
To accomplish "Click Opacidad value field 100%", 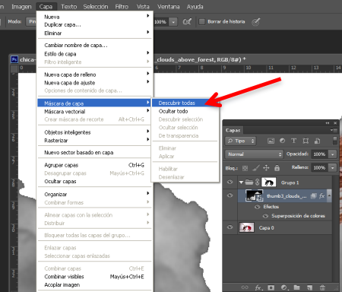I will pos(320,154).
